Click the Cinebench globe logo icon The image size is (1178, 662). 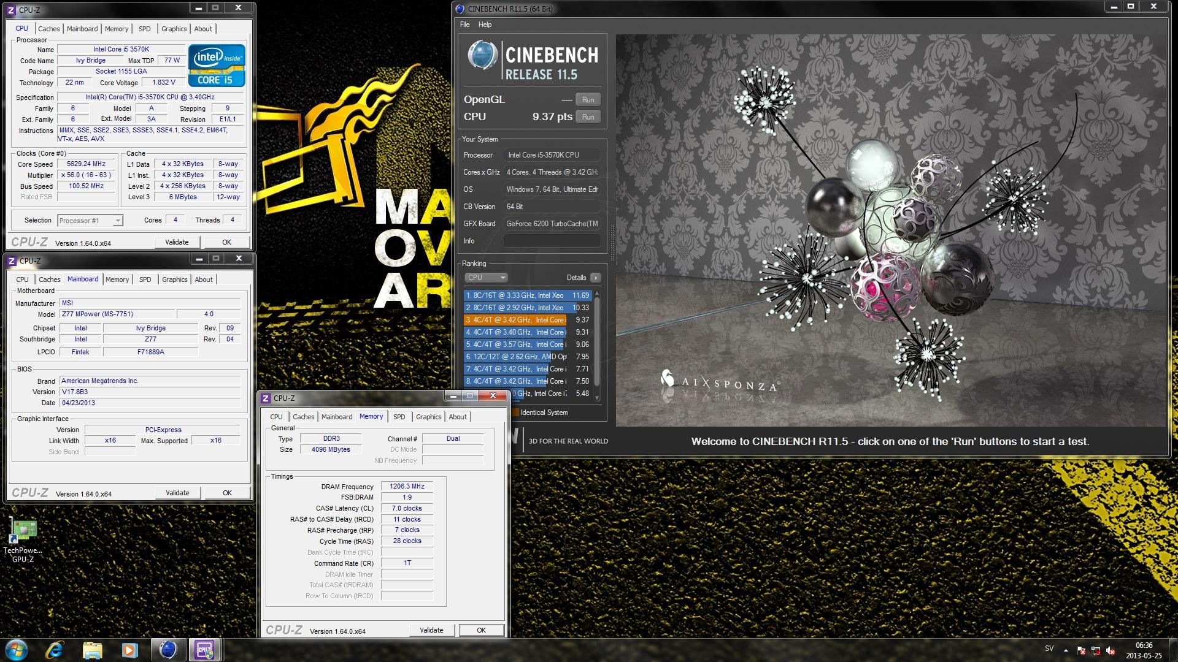pyautogui.click(x=482, y=55)
